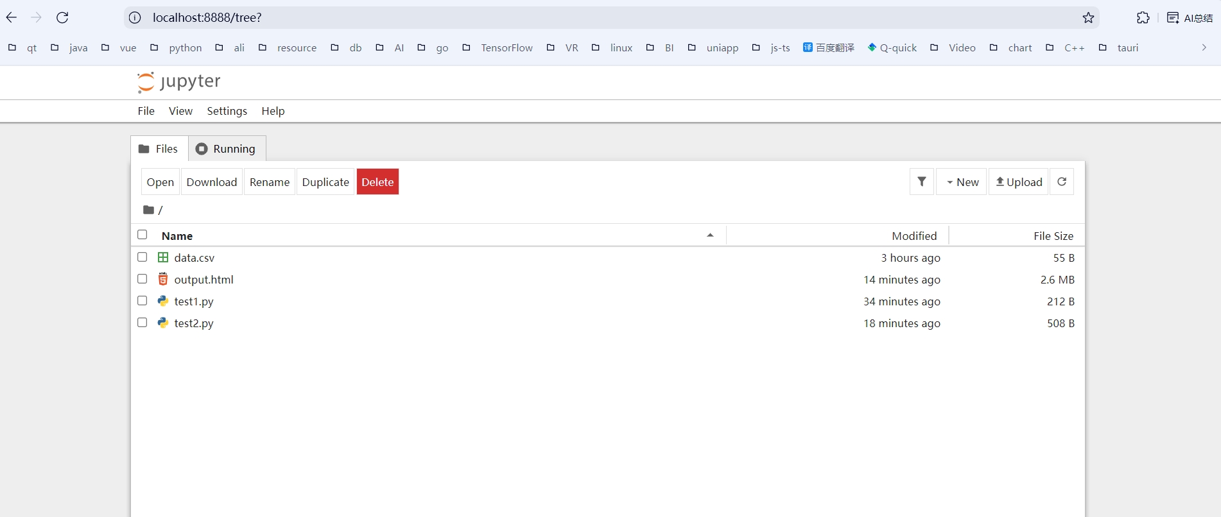Open the js-ts bookmark folder
The width and height of the screenshot is (1221, 517).
(x=771, y=47)
